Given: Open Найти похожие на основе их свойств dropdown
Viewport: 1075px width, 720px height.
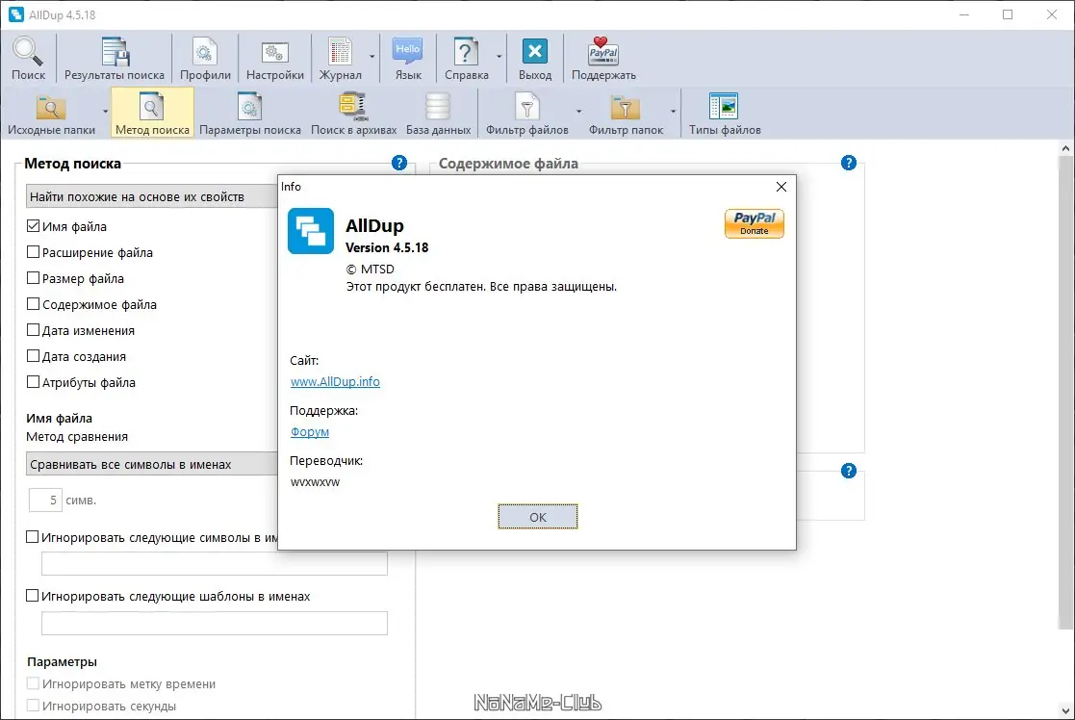Looking at the screenshot, I should (x=151, y=196).
